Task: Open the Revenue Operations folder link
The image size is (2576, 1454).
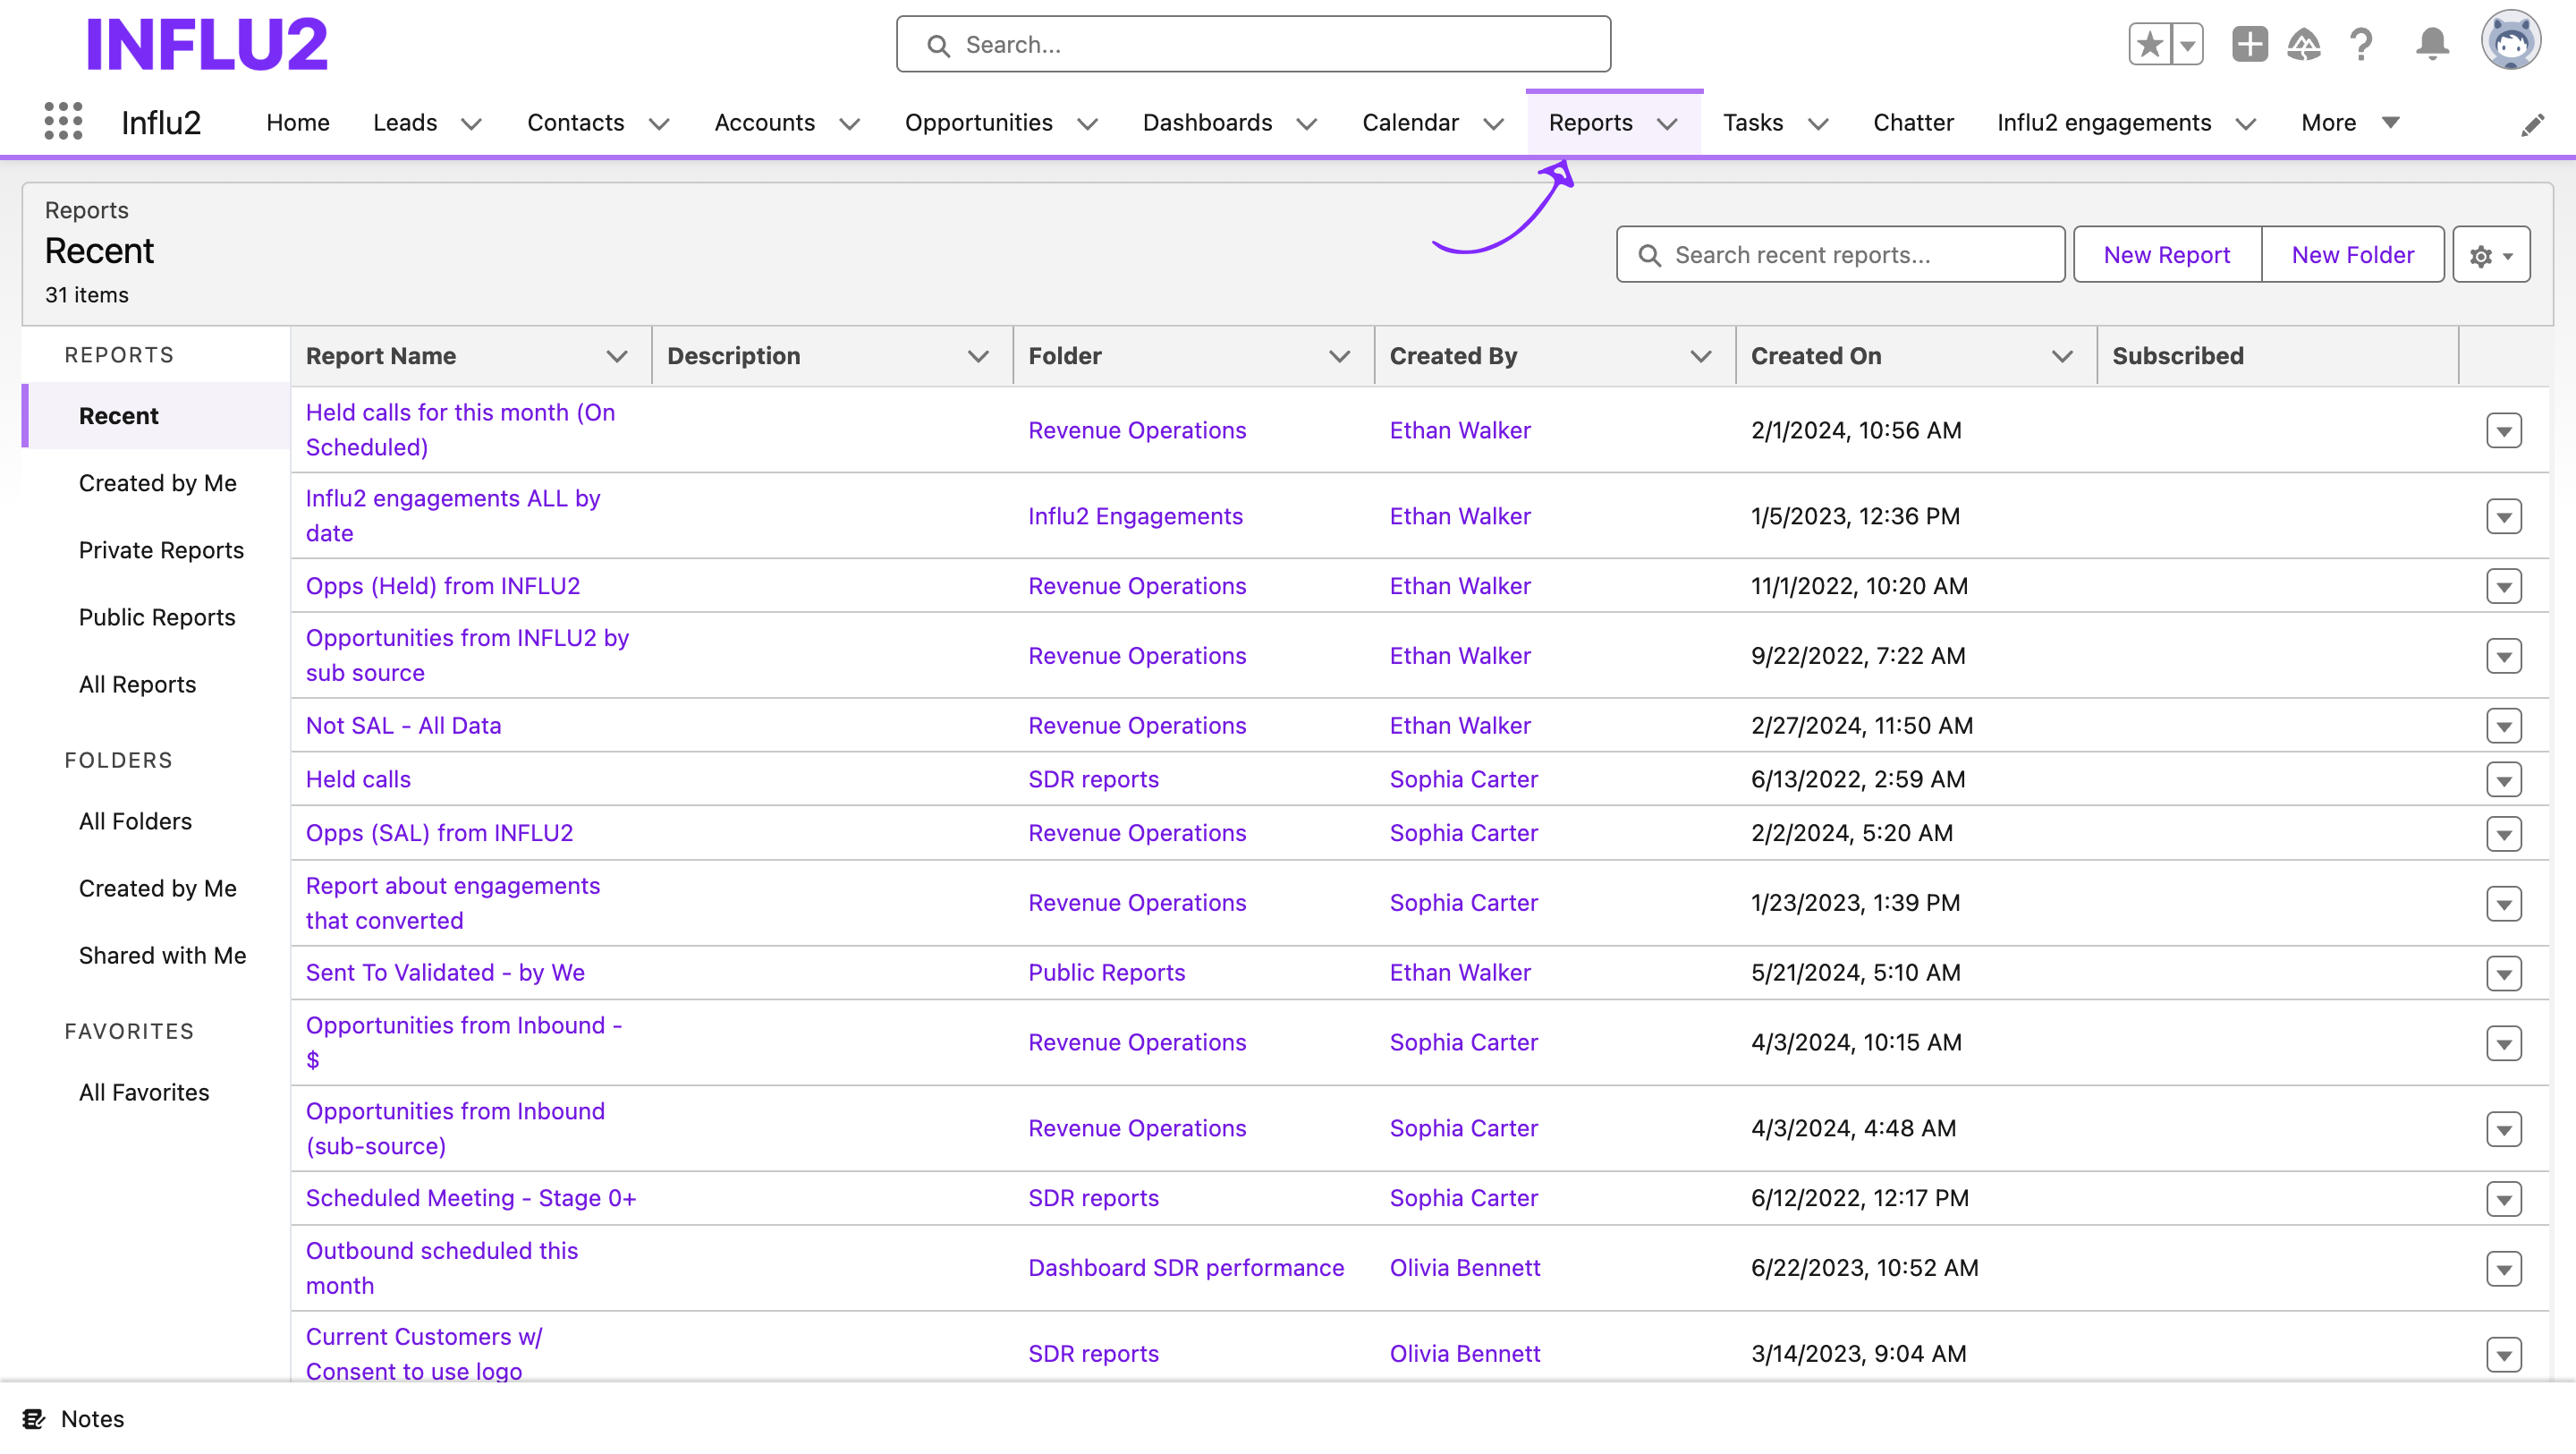Action: click(1137, 430)
